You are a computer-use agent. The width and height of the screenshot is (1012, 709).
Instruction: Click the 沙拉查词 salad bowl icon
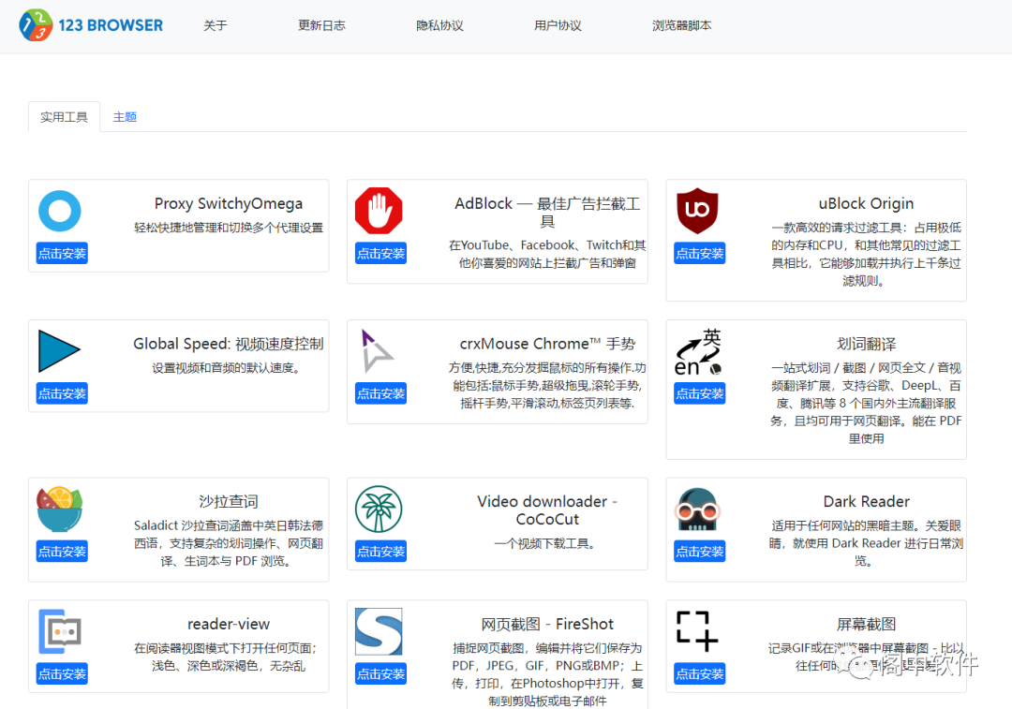(59, 509)
